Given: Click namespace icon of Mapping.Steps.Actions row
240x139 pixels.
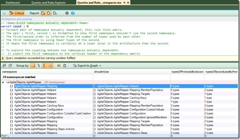Looking at the screenshot, I should click(11, 129).
